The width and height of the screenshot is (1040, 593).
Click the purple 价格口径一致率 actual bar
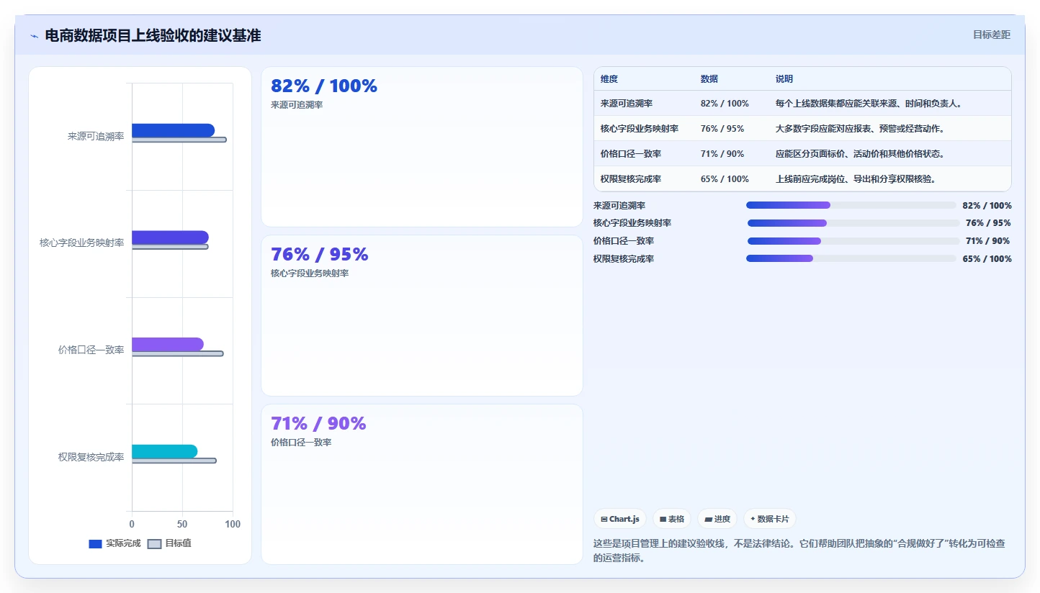coord(168,344)
